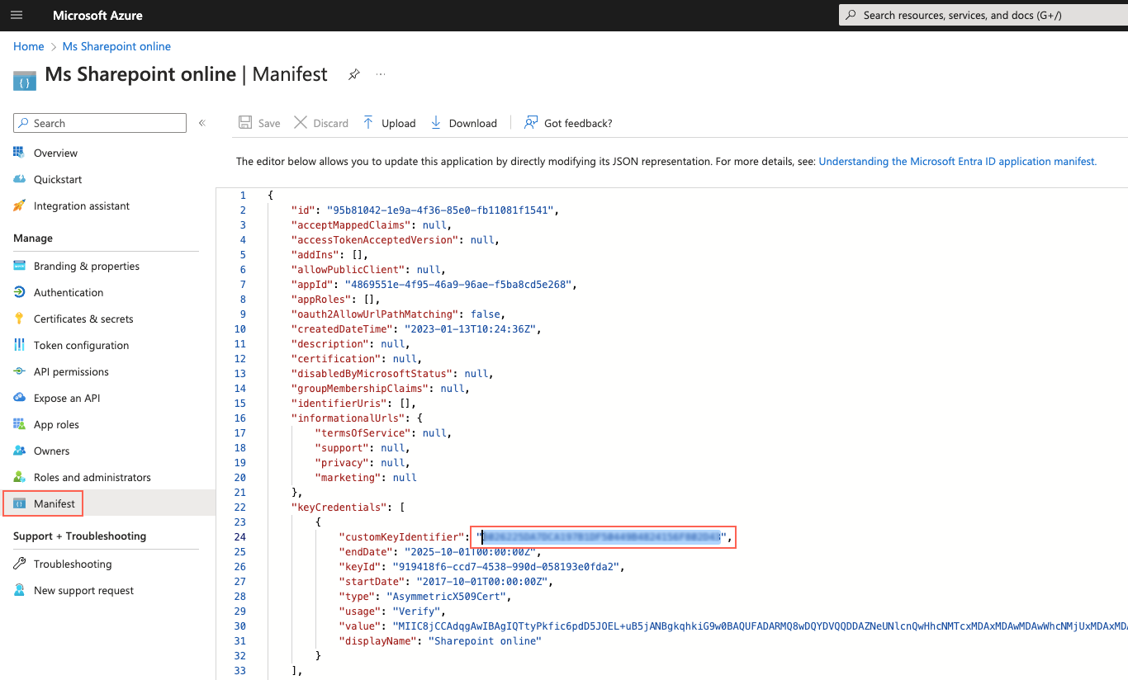Click the "id" GUID value on line 2

[440, 210]
